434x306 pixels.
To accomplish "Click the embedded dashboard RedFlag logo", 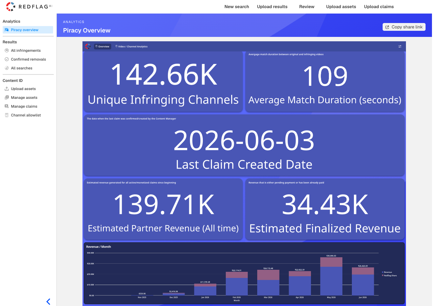I will 88,46.
